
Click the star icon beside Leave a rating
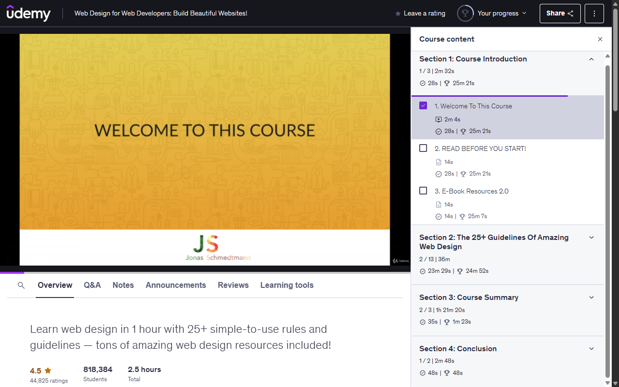point(398,14)
